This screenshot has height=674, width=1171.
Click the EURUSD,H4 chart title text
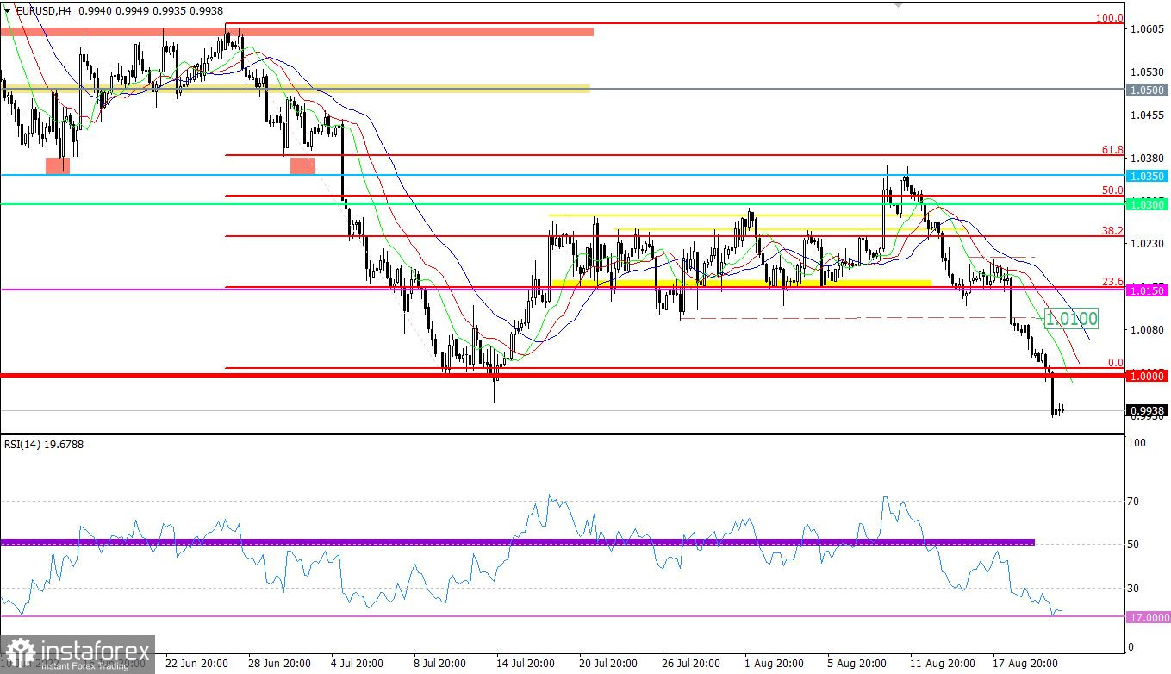44,11
